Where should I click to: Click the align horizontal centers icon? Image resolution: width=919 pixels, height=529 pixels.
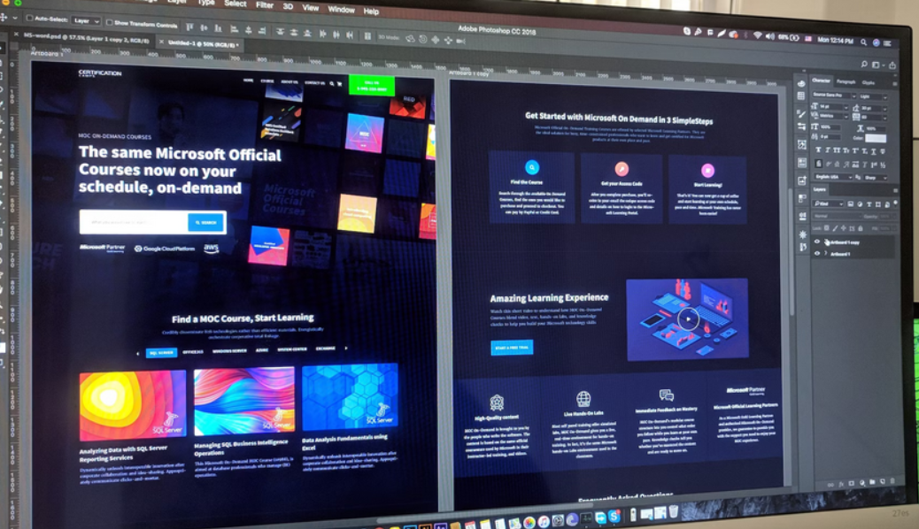point(249,29)
